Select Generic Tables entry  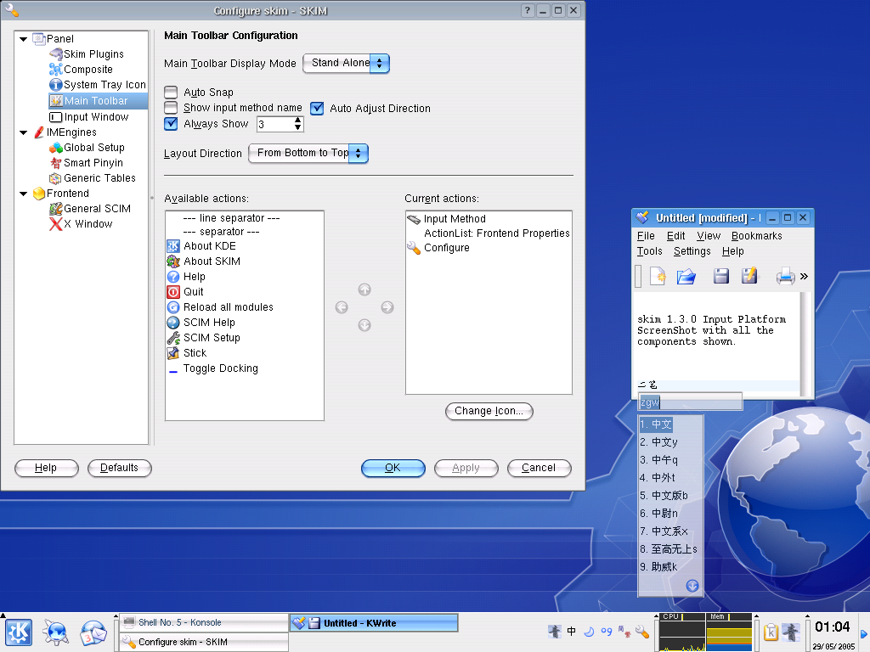click(x=92, y=178)
